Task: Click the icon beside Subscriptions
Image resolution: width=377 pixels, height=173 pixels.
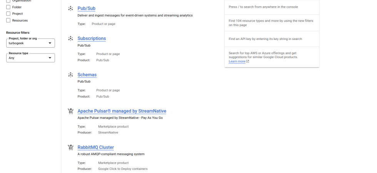Action: pos(70,38)
